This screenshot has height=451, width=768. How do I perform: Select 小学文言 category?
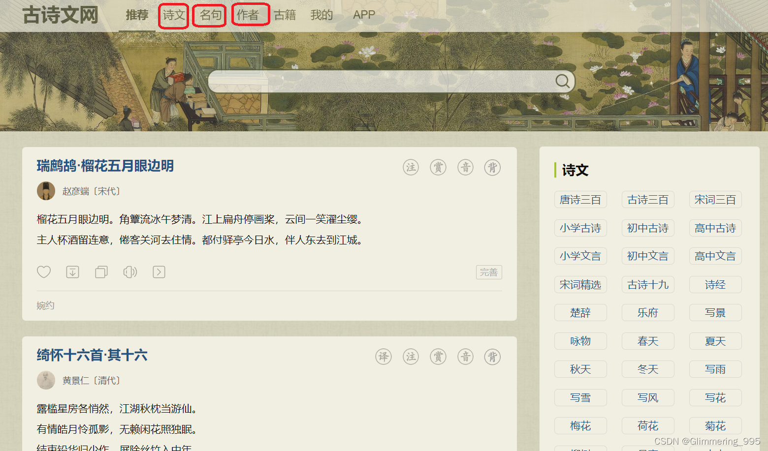click(x=580, y=256)
